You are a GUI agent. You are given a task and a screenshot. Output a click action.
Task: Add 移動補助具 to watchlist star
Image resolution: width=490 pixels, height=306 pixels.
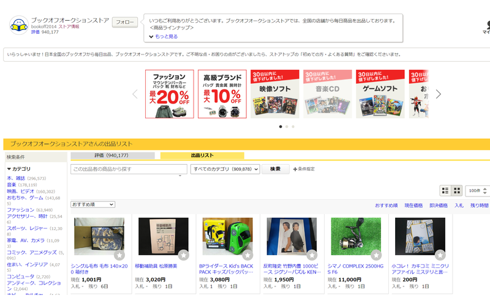183,255
